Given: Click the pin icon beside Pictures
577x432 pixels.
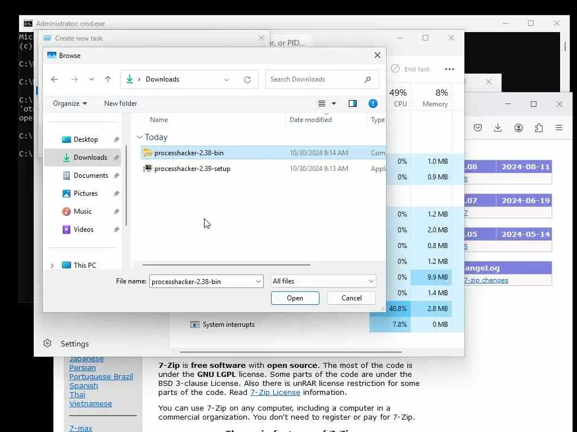Looking at the screenshot, I should pos(116,193).
